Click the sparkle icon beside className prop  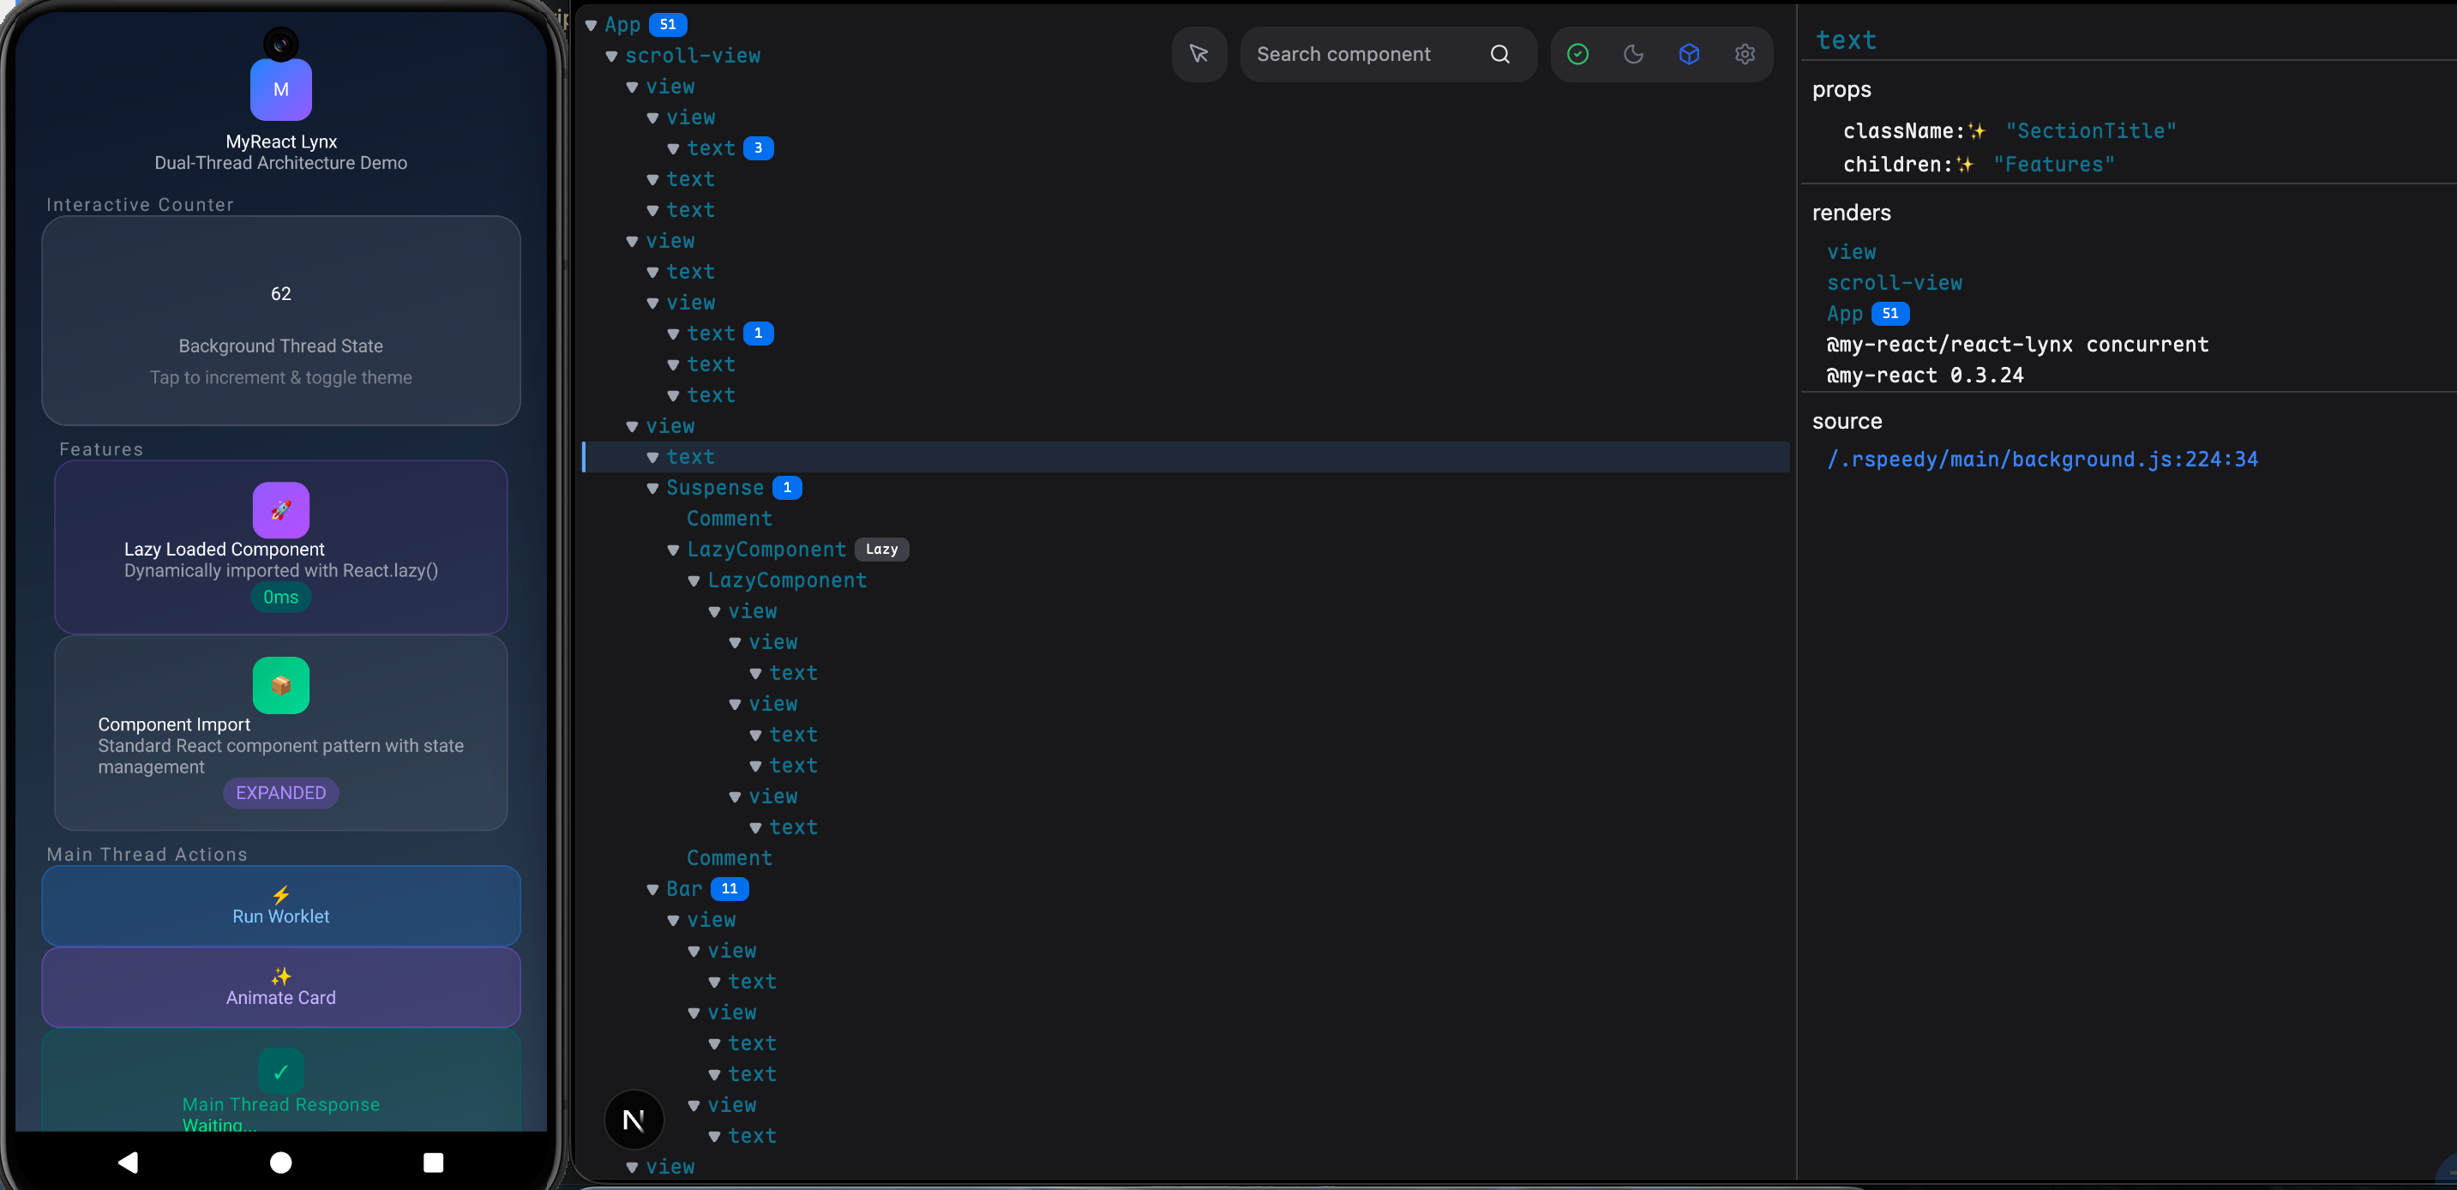coord(1976,131)
